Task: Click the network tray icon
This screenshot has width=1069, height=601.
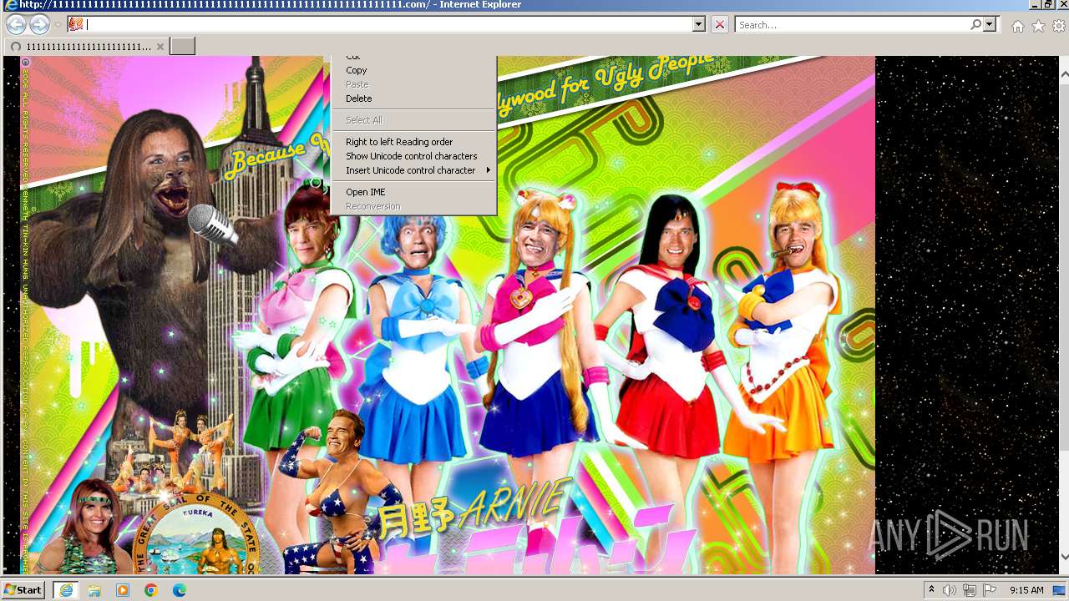Action: click(970, 590)
